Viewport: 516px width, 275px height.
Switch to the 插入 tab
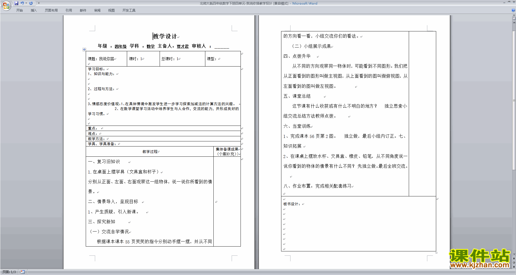pos(34,10)
